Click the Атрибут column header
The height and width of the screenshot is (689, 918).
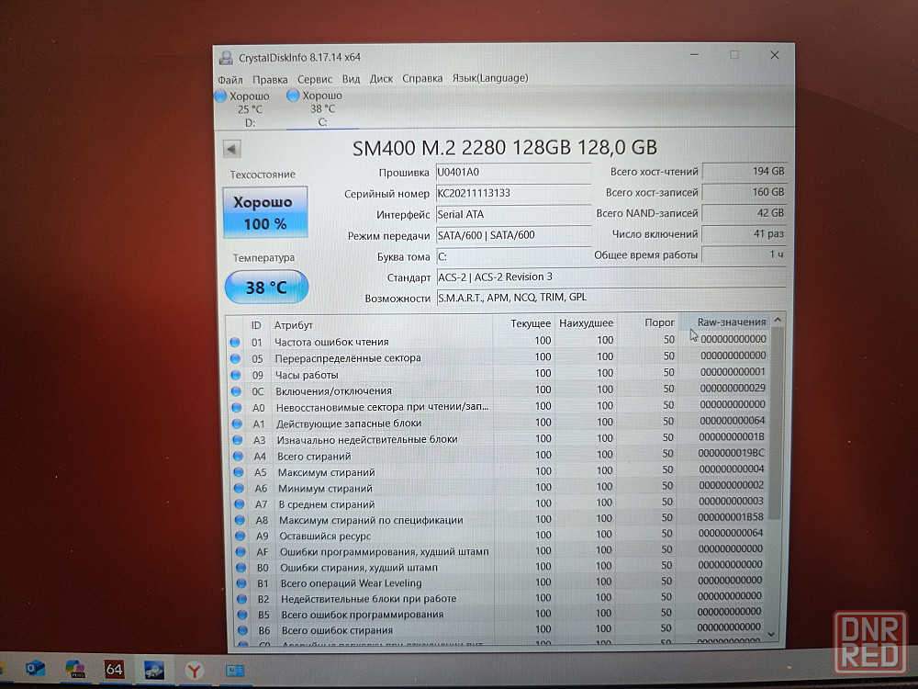tap(294, 325)
